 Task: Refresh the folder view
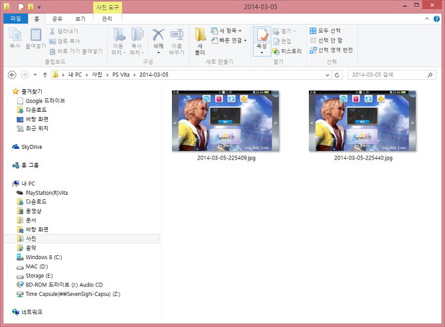click(337, 75)
